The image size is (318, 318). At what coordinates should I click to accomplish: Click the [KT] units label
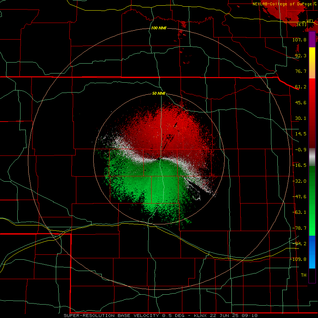[302, 24]
